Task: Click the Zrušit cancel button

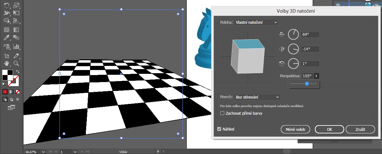Action: point(360,129)
